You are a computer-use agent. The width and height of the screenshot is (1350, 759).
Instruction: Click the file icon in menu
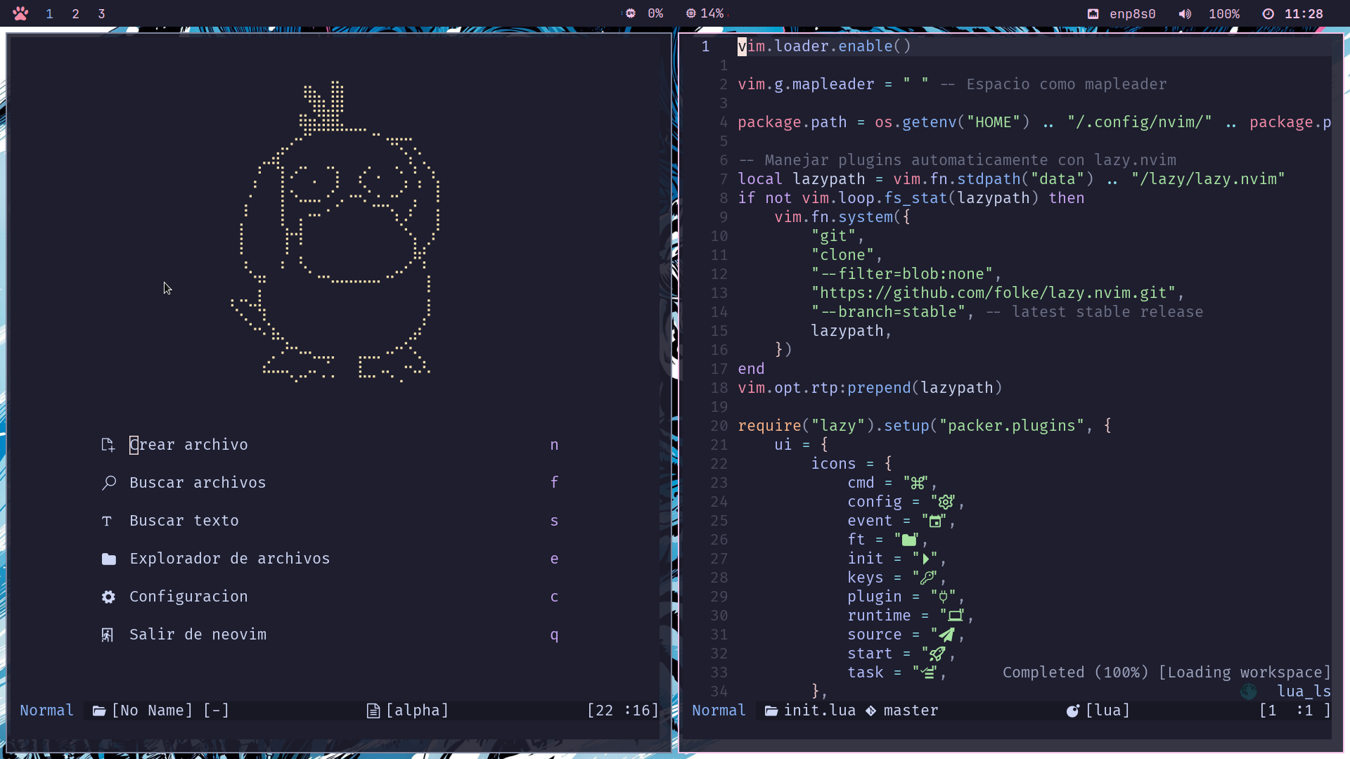[108, 444]
